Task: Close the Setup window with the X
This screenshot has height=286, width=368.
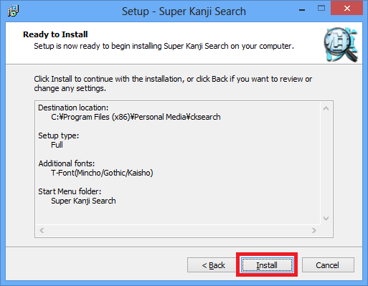Action: [346, 9]
